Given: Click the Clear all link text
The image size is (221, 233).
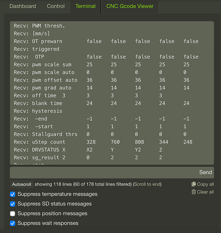Looking at the screenshot, I should [x=205, y=192].
